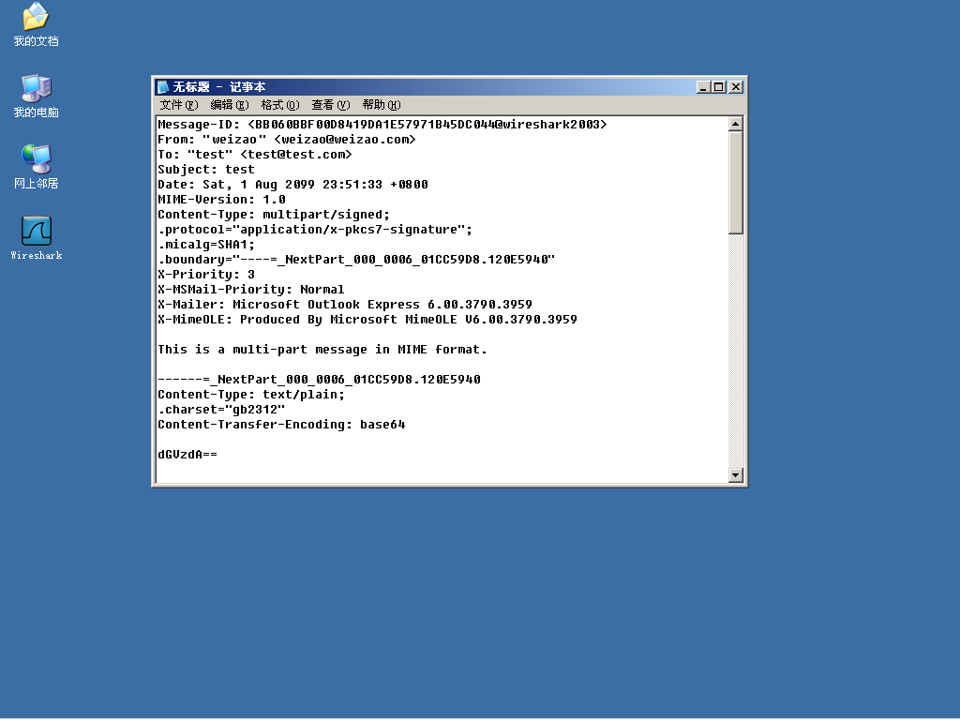This screenshot has height=720, width=960.
Task: Minimize the Notepad window
Action: click(703, 87)
